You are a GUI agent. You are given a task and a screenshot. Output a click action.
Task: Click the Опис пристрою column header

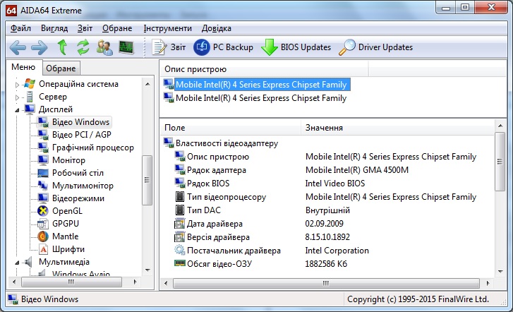[x=265, y=69]
